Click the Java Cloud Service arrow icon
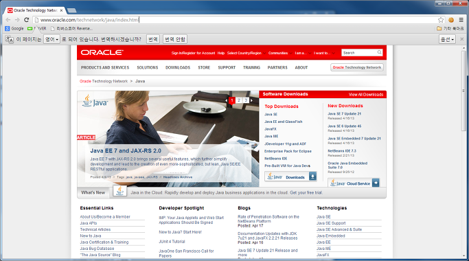Viewport: 469px width, 261px height. tap(376, 183)
